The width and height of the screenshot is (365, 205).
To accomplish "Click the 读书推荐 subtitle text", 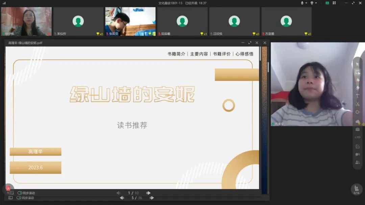I will 132,125.
